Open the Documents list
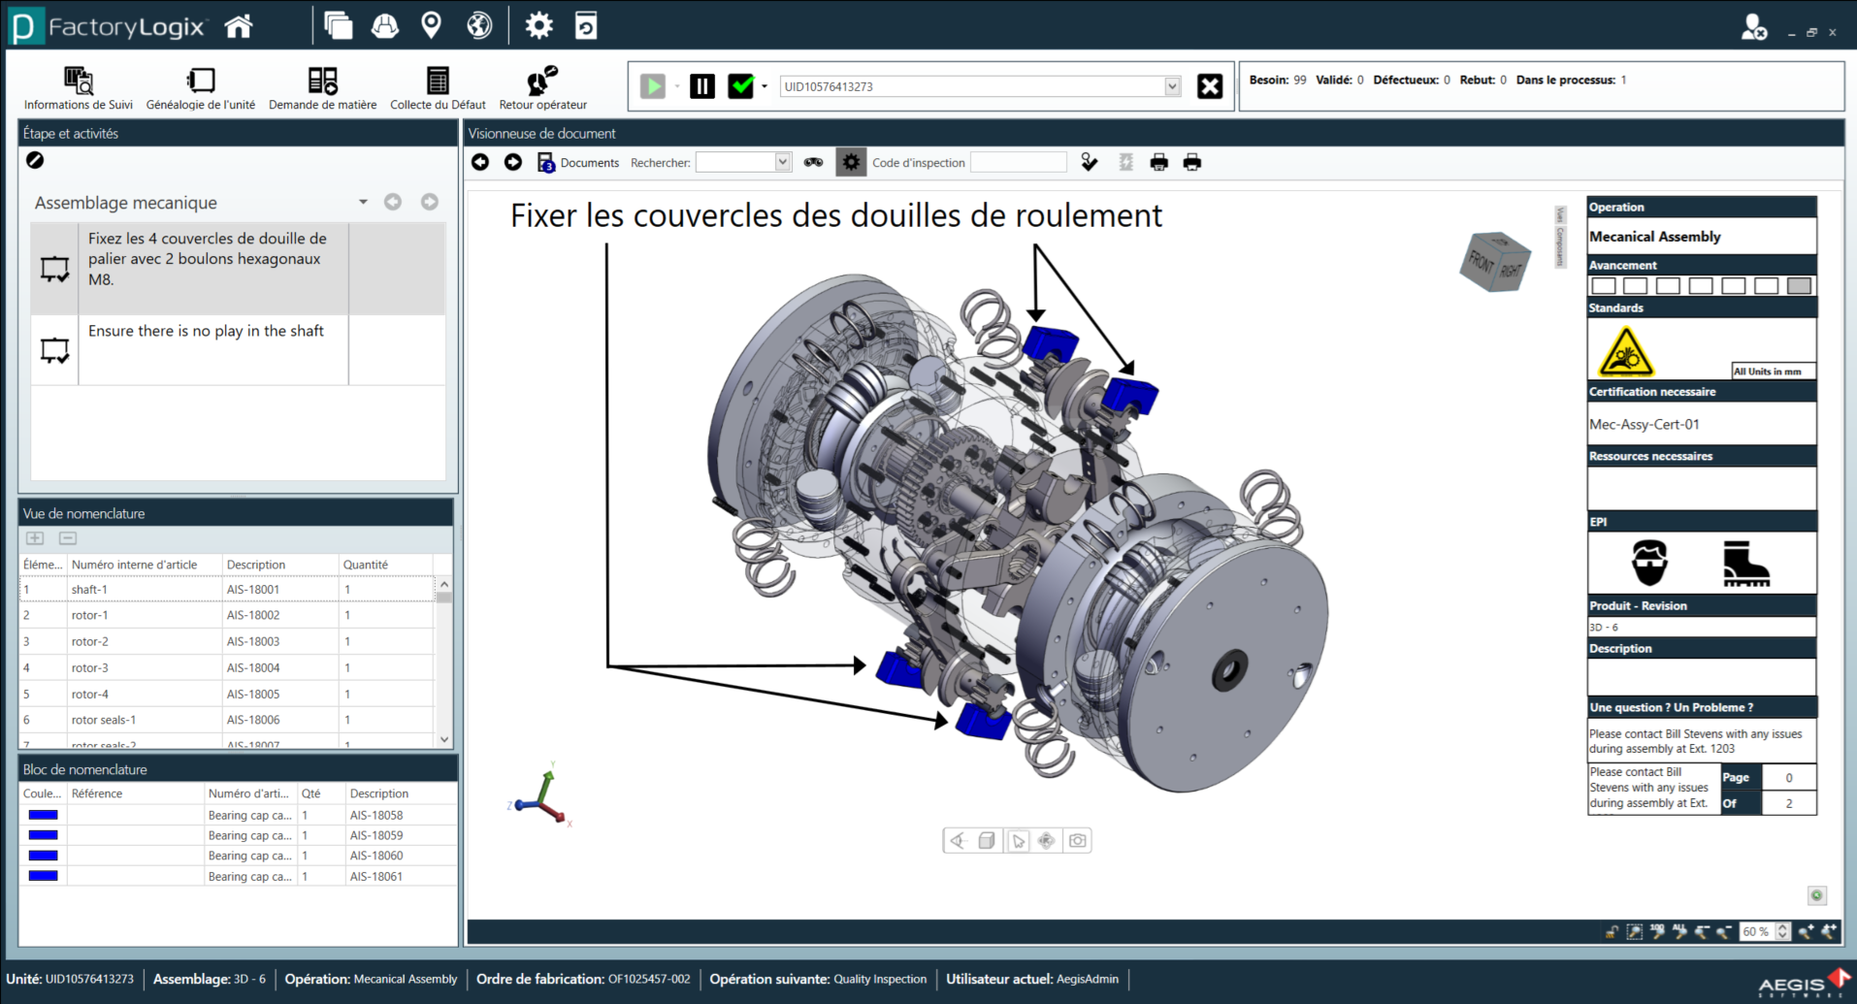The width and height of the screenshot is (1857, 1004). 579,162
